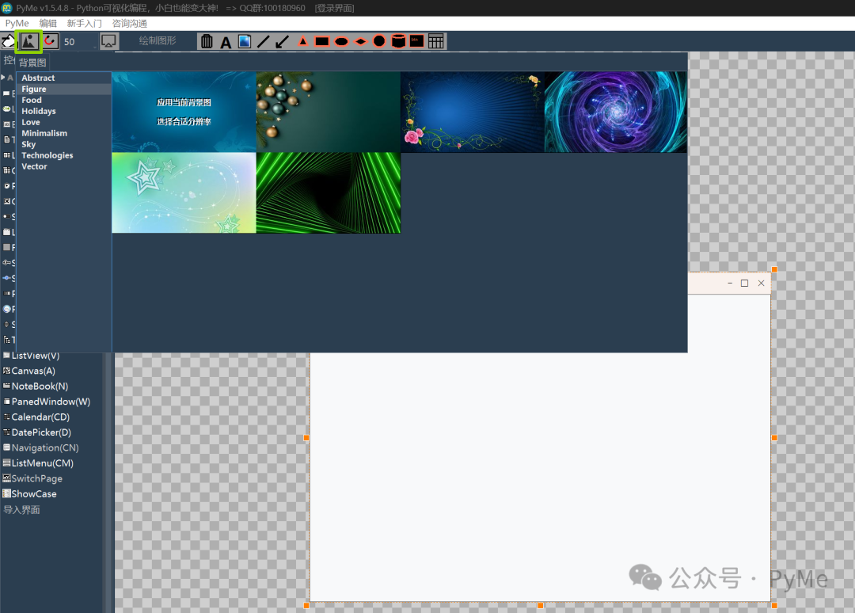Select NoteBook(N) widget in control list

(x=40, y=386)
